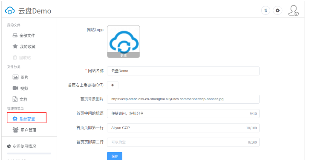
Task: Change the website logo thumbnail
Action: [123, 42]
